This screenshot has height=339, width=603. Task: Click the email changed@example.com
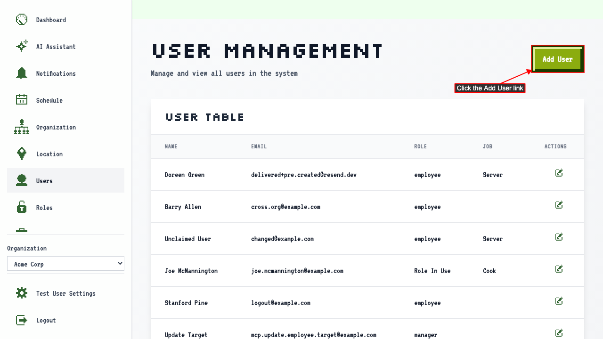(282, 239)
